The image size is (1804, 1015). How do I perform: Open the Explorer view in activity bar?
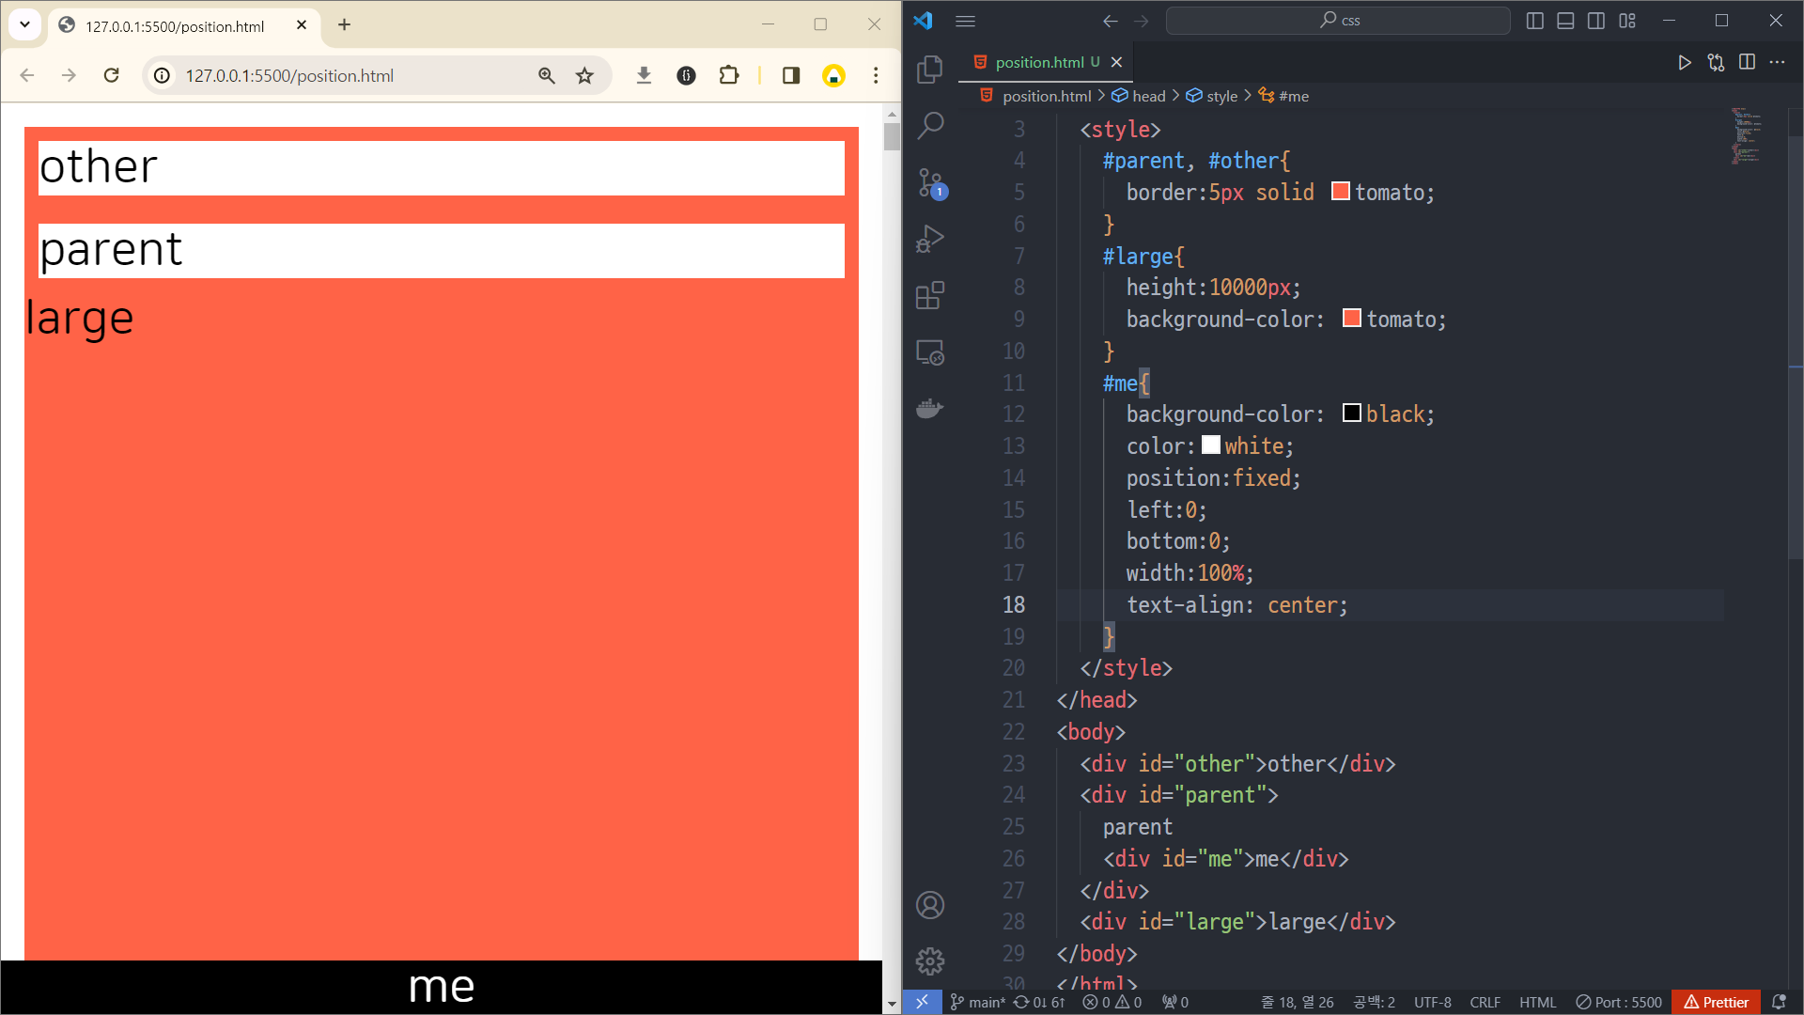click(929, 70)
